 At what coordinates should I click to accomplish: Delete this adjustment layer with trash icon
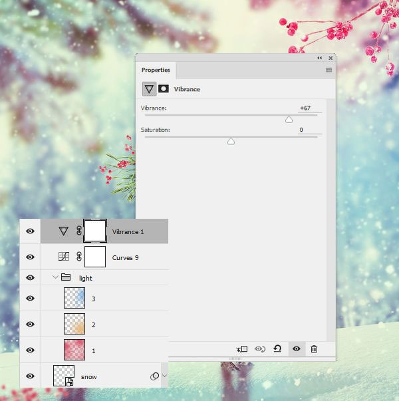(314, 349)
